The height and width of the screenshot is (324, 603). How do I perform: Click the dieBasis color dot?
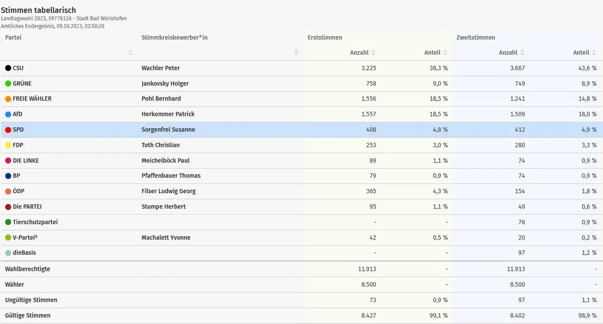pos(8,253)
